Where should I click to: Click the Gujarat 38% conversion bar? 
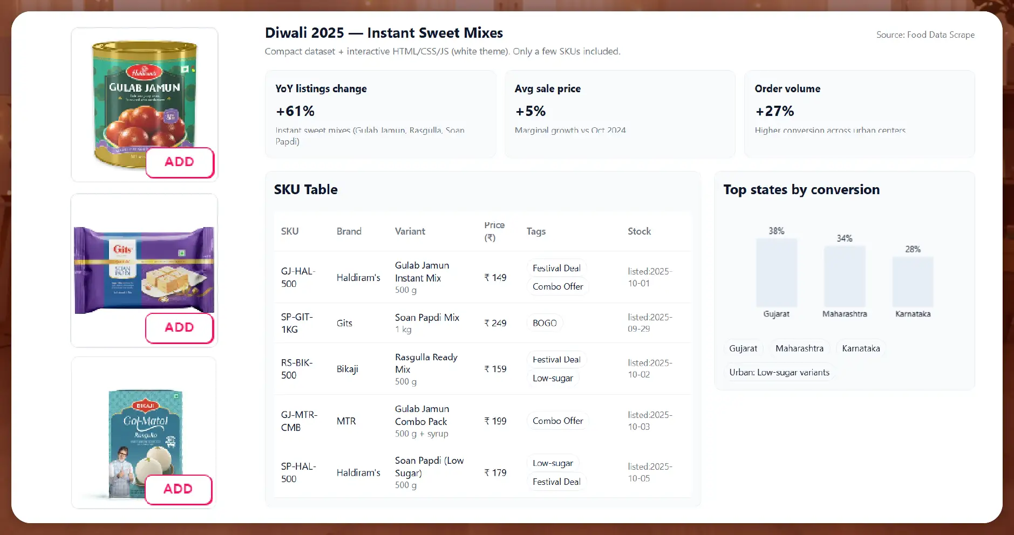pos(776,272)
